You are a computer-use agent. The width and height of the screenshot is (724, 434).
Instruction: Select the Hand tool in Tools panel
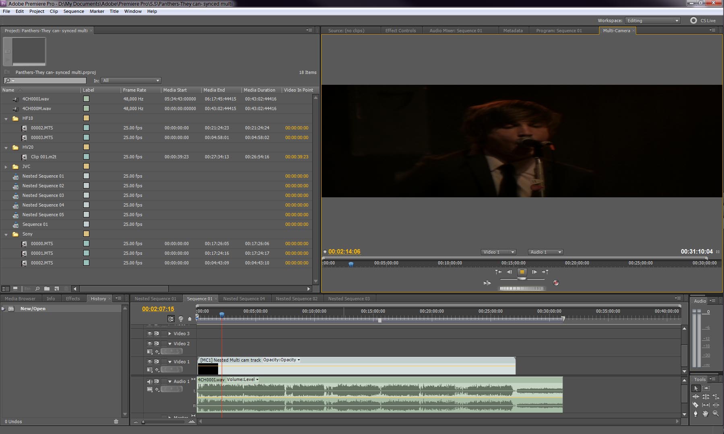705,414
